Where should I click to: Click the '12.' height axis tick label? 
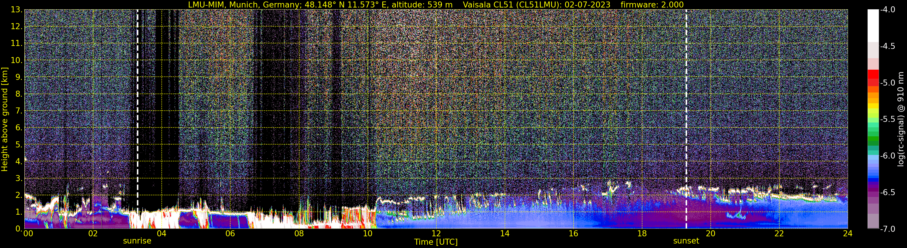(x=17, y=27)
